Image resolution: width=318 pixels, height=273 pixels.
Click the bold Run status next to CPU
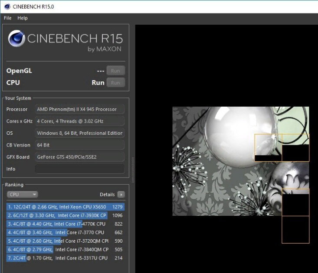click(x=98, y=83)
